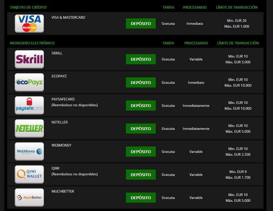Click LÍMITE DE TRANSACCIÓN header in credit cards
Viewport: 273px width, 211px height.
coord(237,7)
